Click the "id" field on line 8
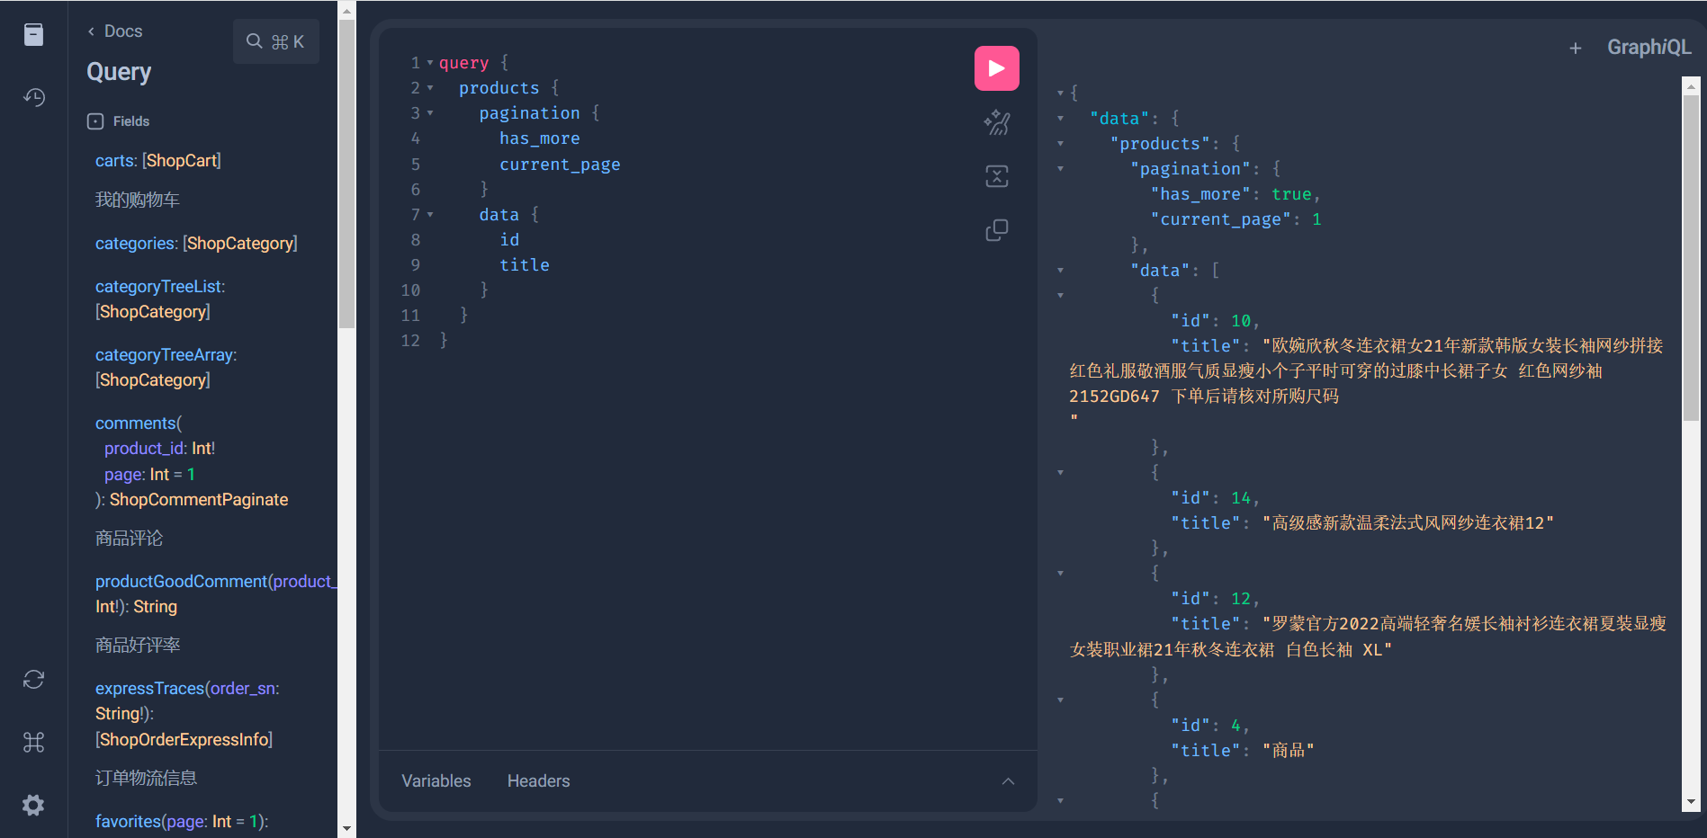 [x=509, y=240]
